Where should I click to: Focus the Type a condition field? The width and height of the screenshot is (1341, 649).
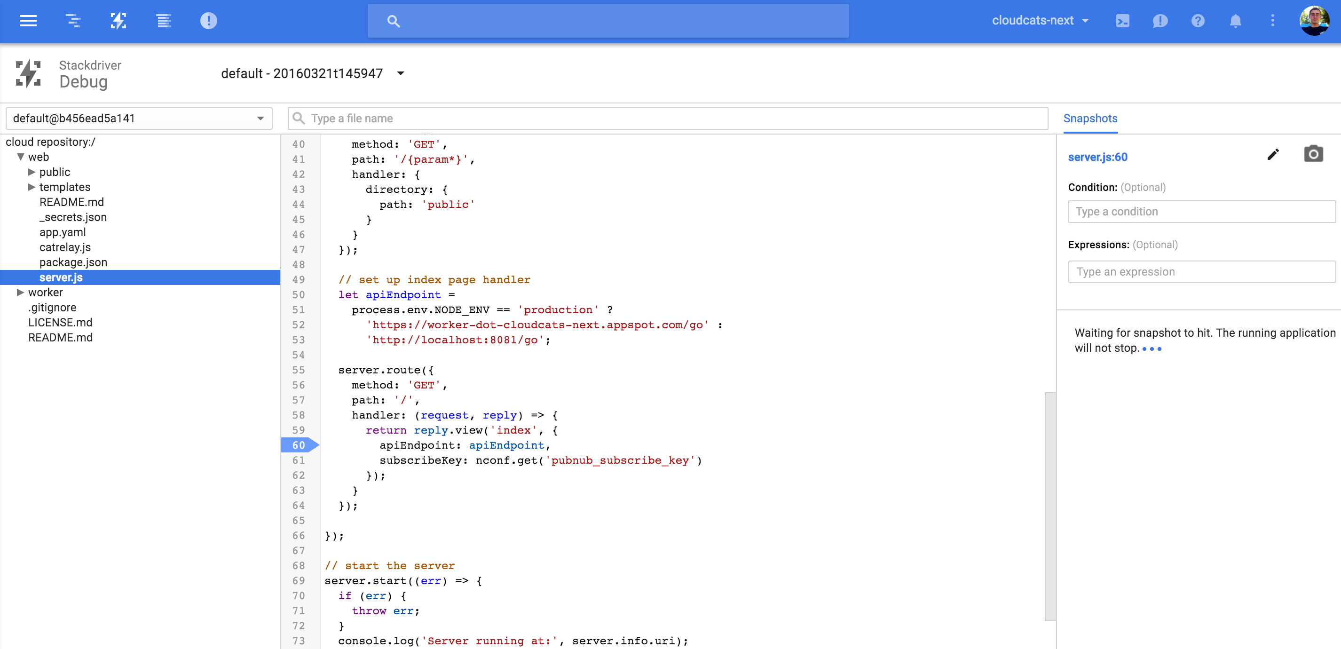tap(1200, 212)
